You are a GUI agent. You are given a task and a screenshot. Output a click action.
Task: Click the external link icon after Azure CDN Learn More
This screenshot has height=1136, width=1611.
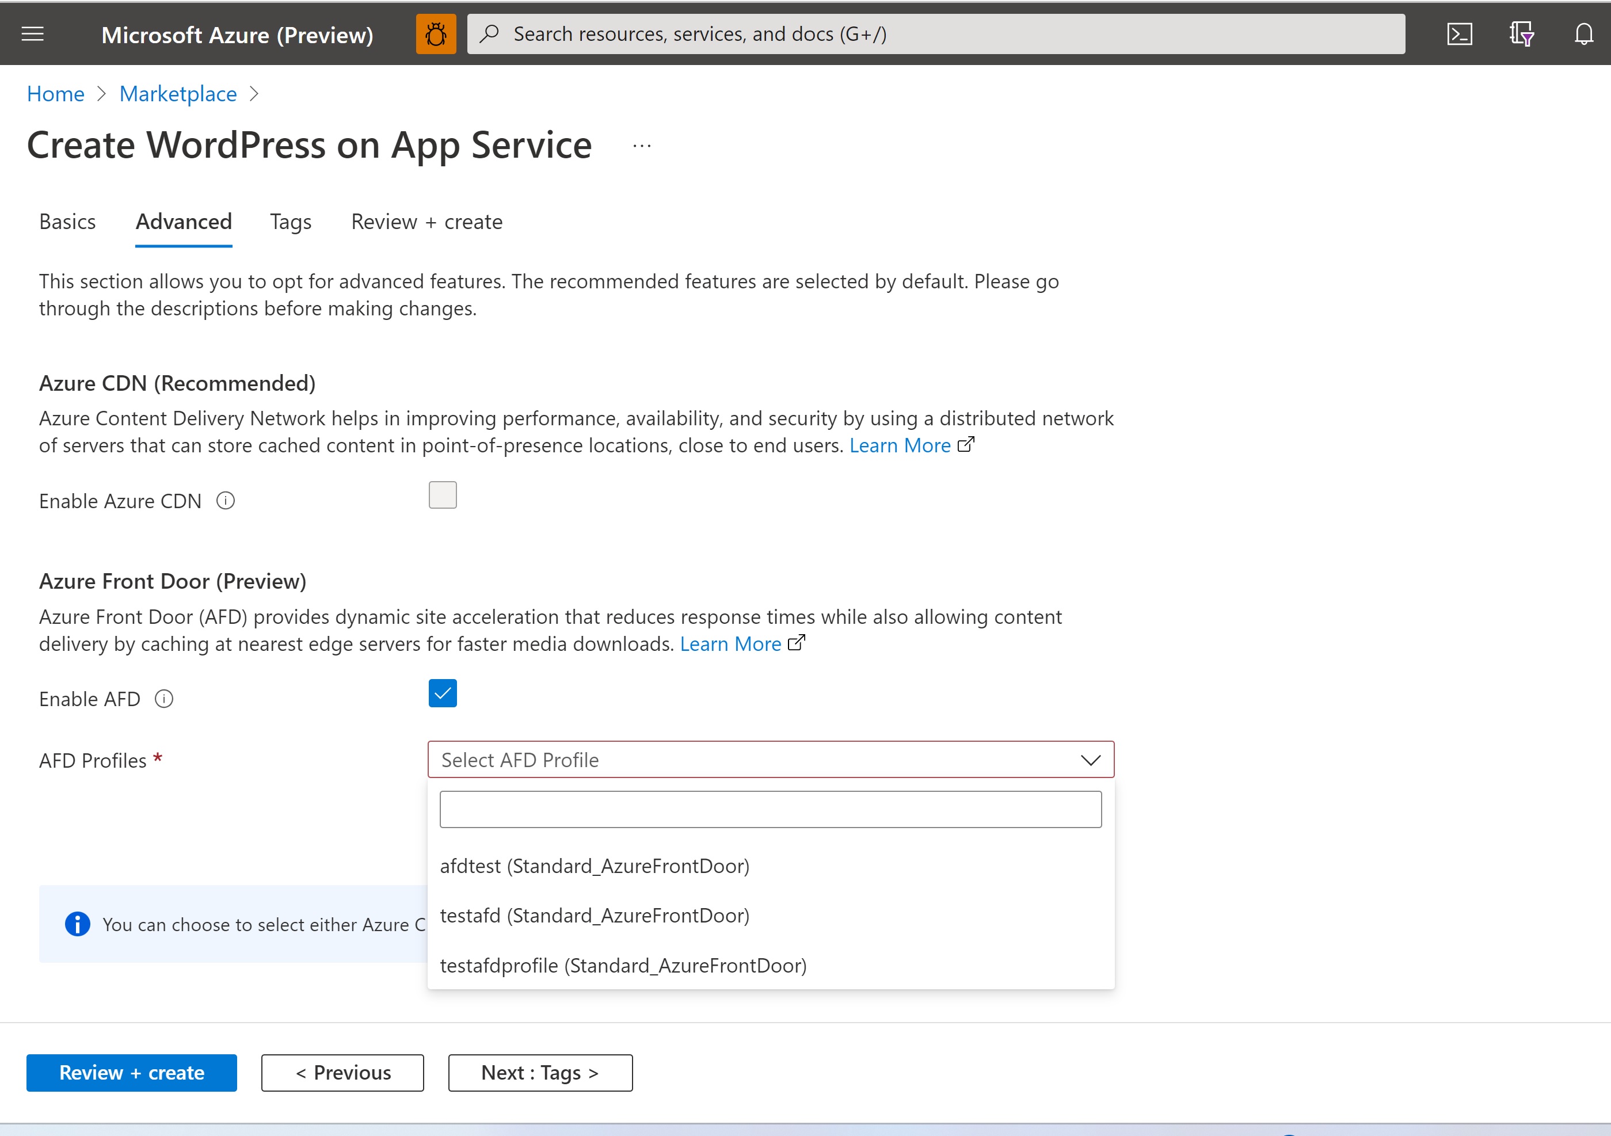click(x=966, y=444)
